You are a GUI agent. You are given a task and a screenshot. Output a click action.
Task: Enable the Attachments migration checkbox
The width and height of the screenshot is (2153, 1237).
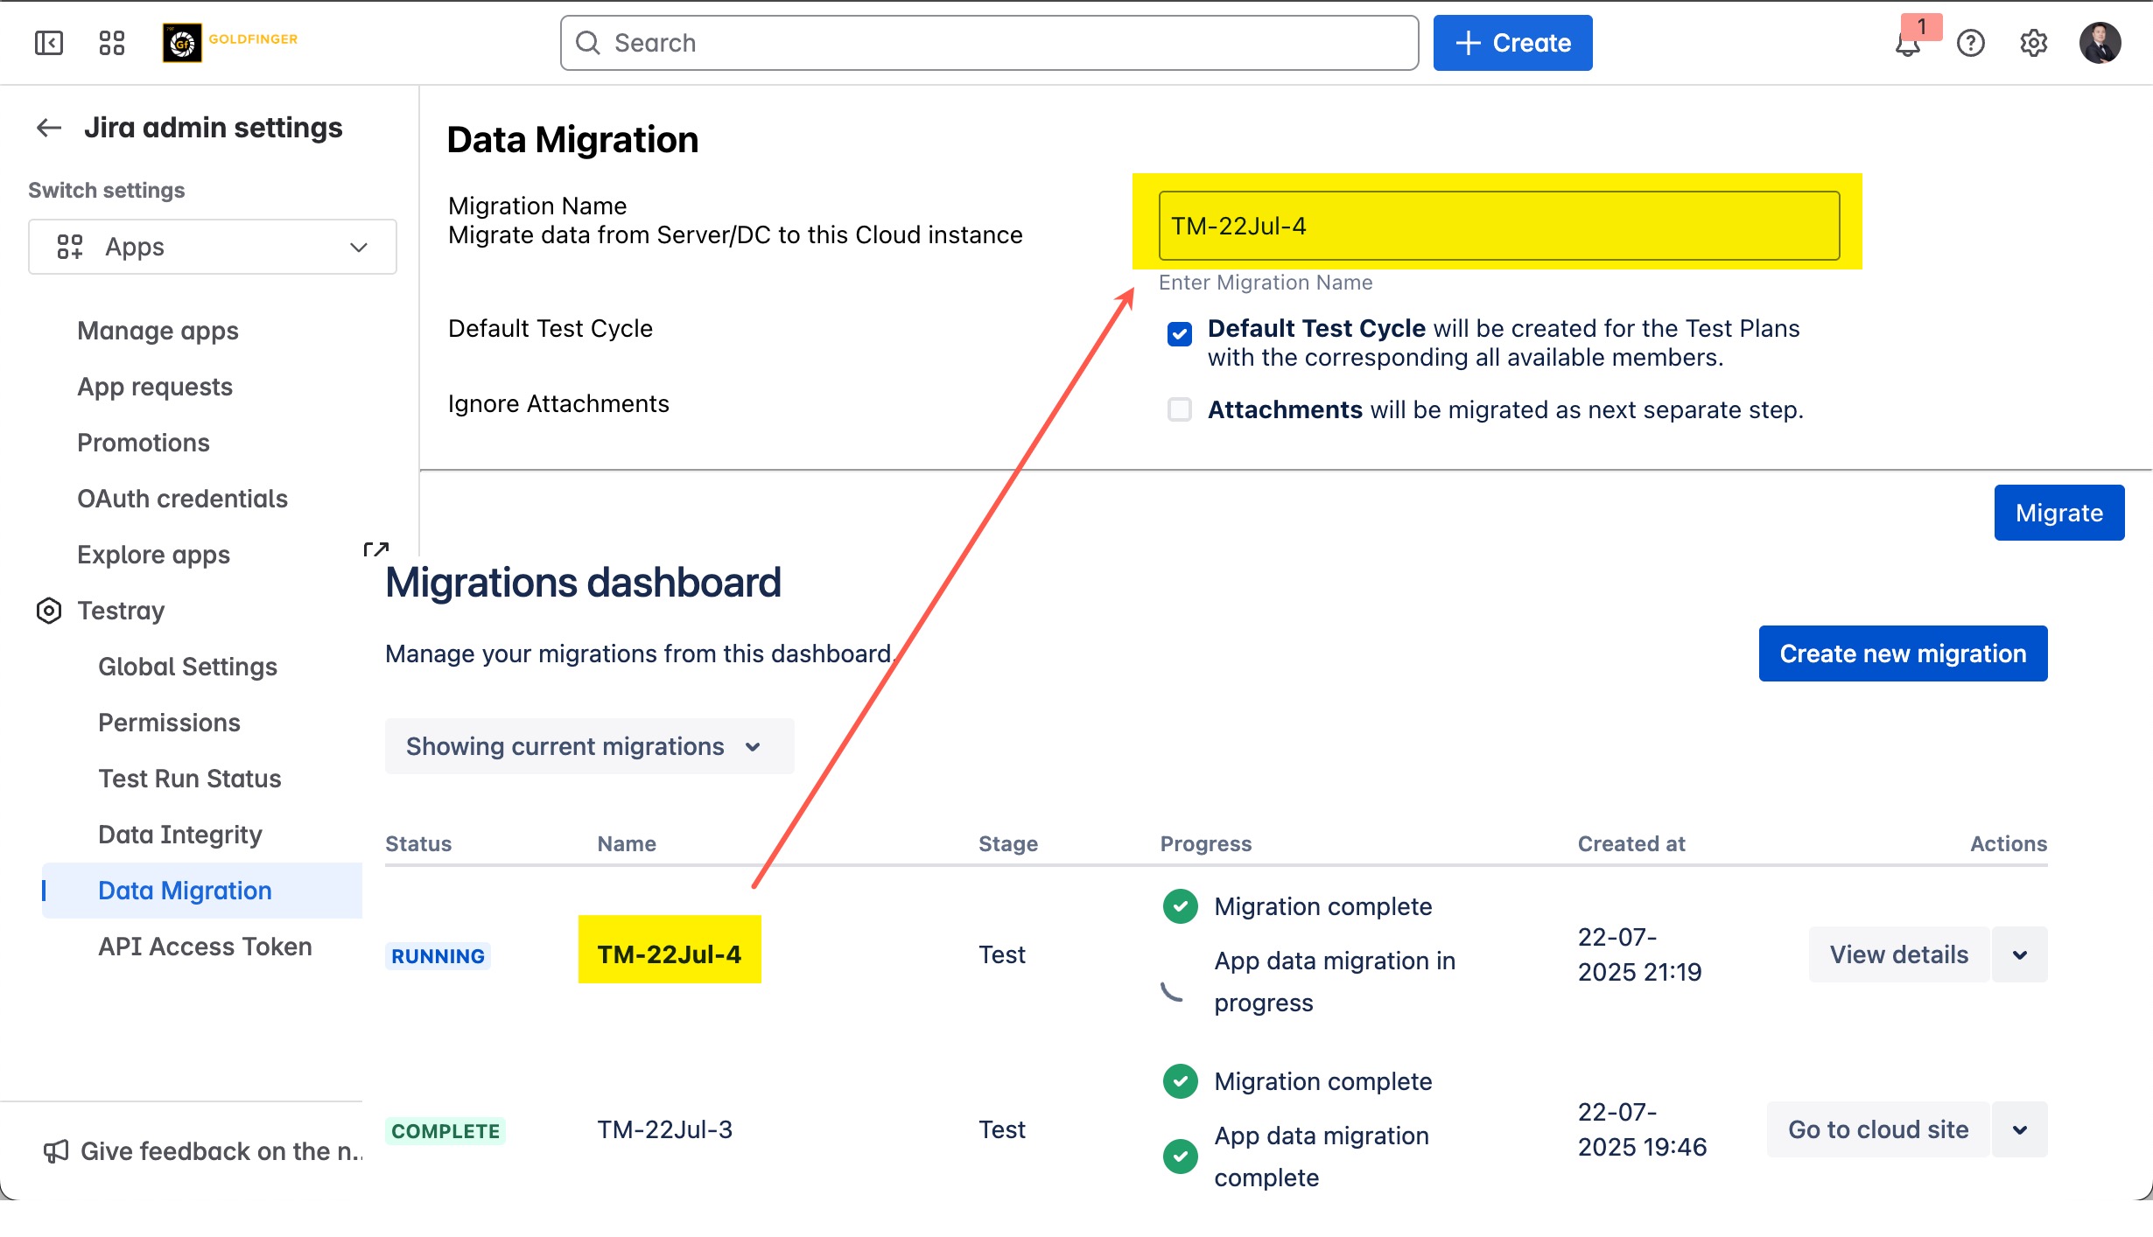point(1179,409)
